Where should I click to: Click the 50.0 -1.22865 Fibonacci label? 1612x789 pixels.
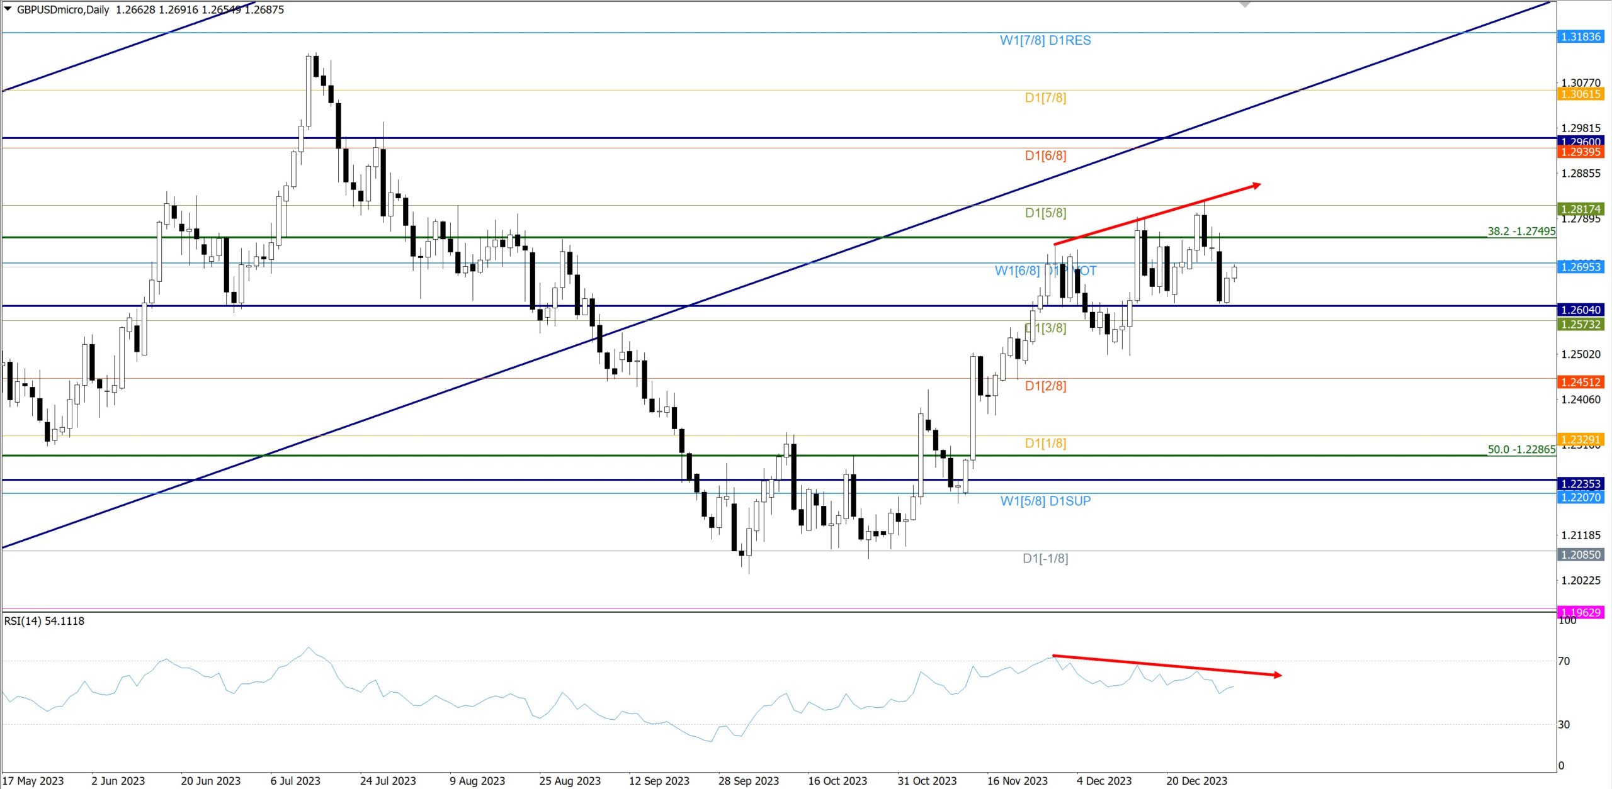(x=1521, y=449)
